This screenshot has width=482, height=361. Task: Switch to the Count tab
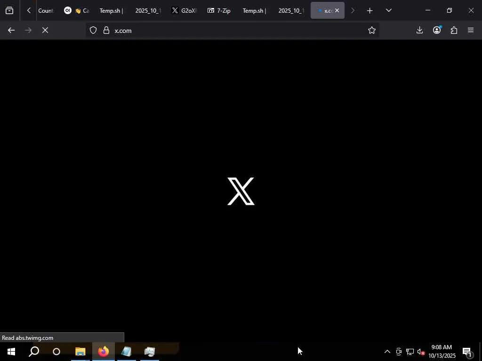(x=46, y=11)
